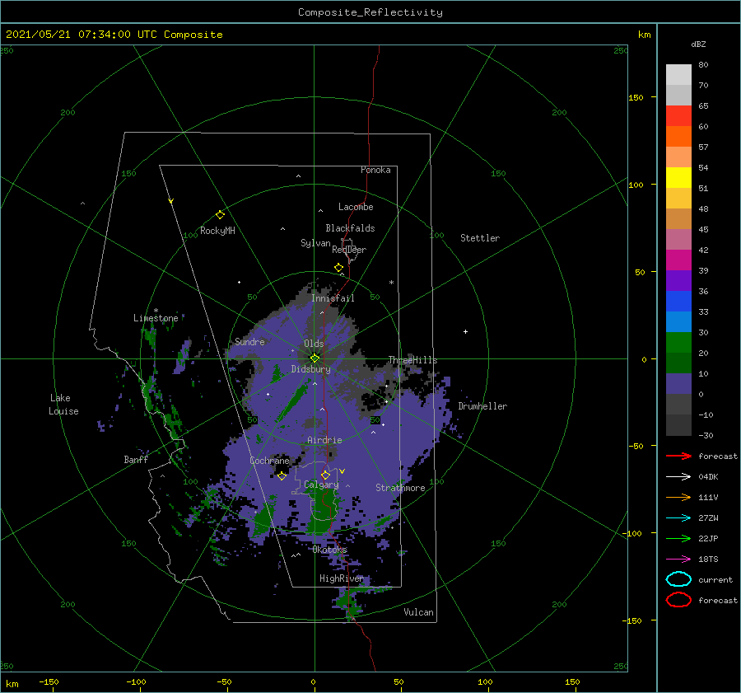Click the slate purple 10-0 dBZ swatch
This screenshot has width=741, height=693.
tap(678, 384)
